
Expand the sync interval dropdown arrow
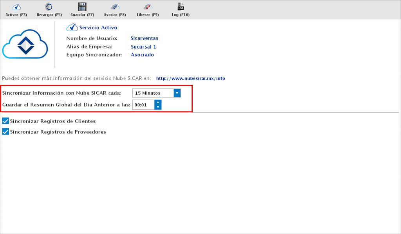(177, 93)
